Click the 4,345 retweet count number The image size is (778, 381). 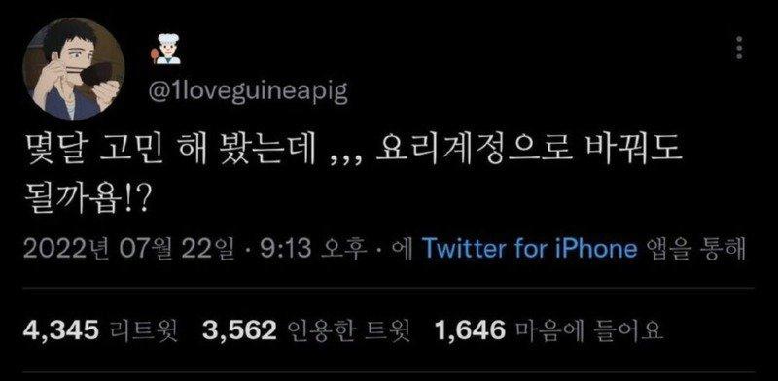(x=61, y=329)
